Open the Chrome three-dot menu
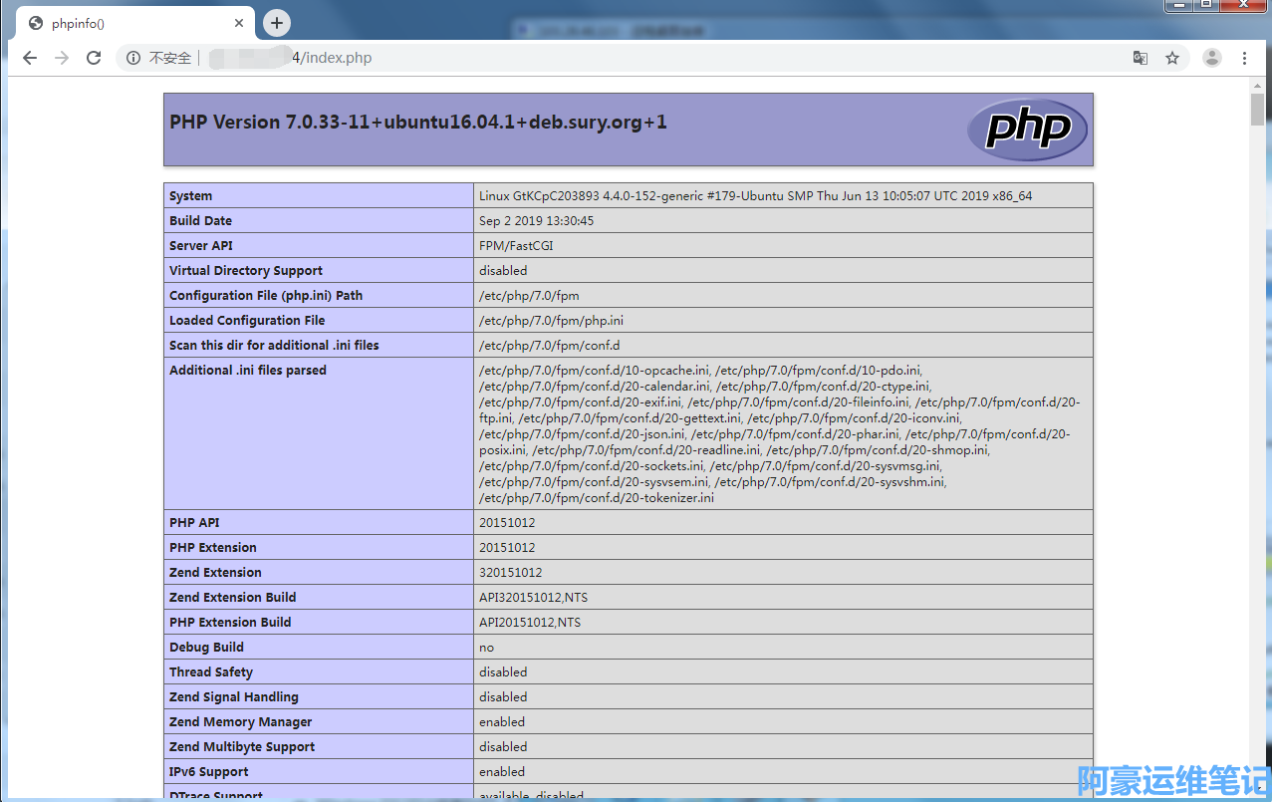The image size is (1272, 802). pyautogui.click(x=1244, y=58)
